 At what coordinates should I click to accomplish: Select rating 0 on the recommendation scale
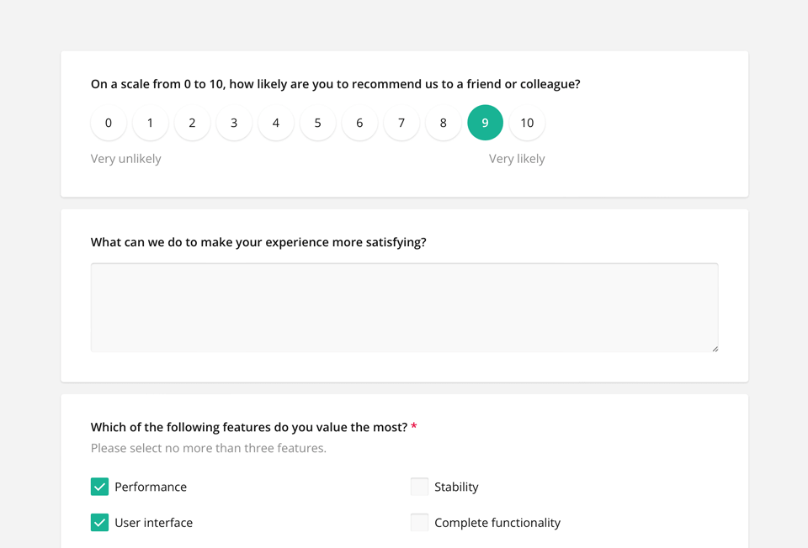click(x=109, y=123)
